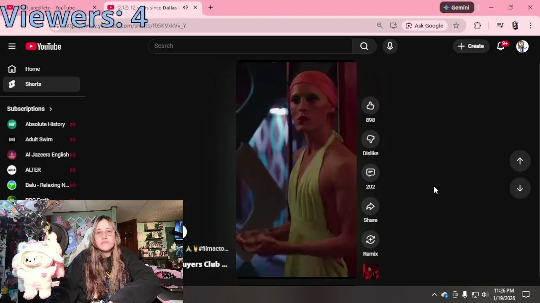Click the magnifier search button
The width and height of the screenshot is (540, 303).
[364, 46]
